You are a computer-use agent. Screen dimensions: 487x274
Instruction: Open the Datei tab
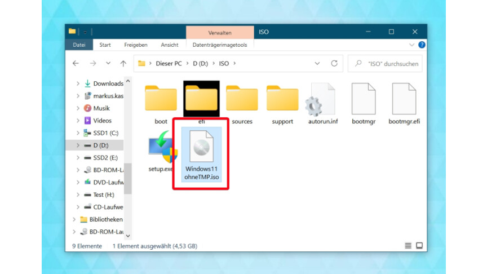pos(79,45)
